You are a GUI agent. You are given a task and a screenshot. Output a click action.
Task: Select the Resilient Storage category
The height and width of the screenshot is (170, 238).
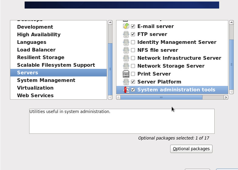pos(59,57)
